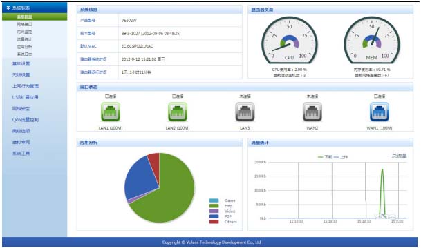Click the LAN3 port label
Screen dimensions: 421x248
pyautogui.click(x=245, y=128)
